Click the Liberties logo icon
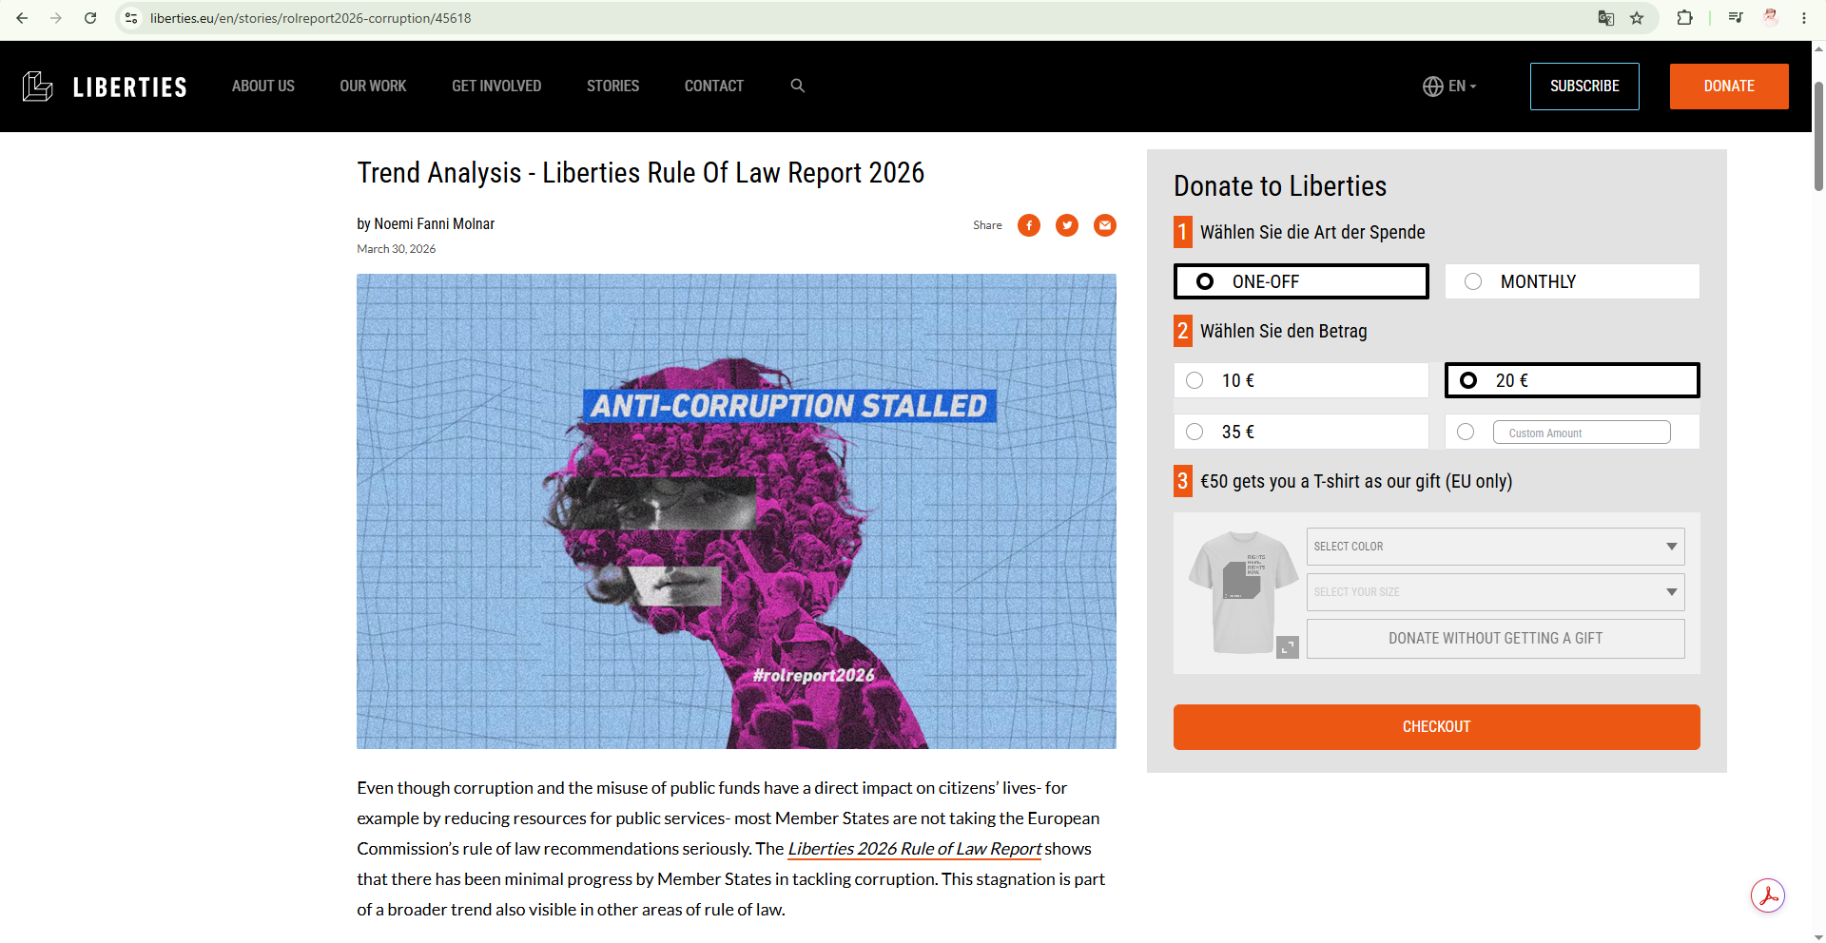Screen dimensions: 1826x943 point(38,87)
